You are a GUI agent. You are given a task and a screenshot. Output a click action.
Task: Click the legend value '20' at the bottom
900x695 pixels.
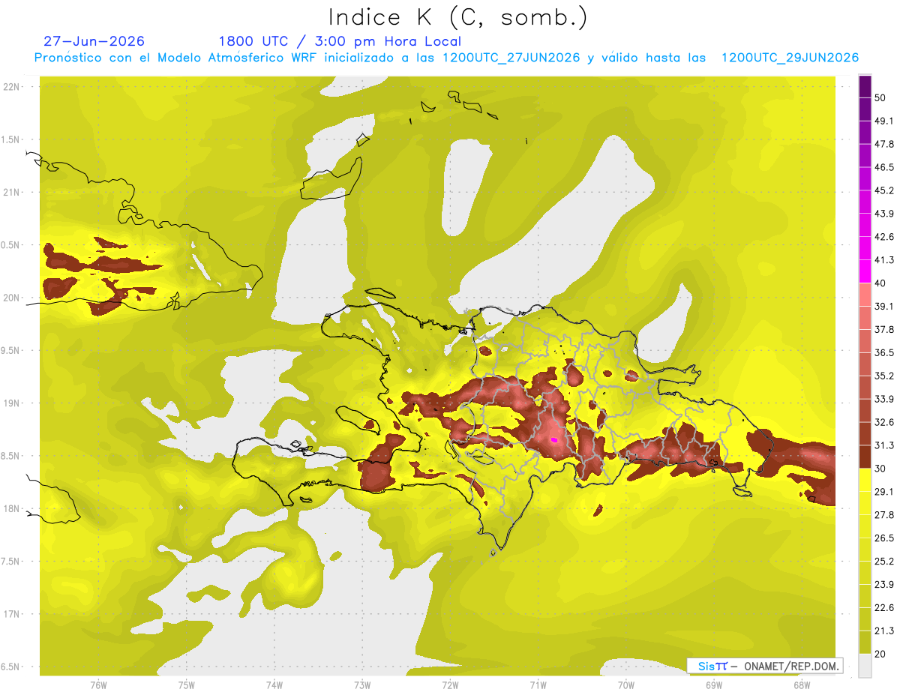pos(881,654)
